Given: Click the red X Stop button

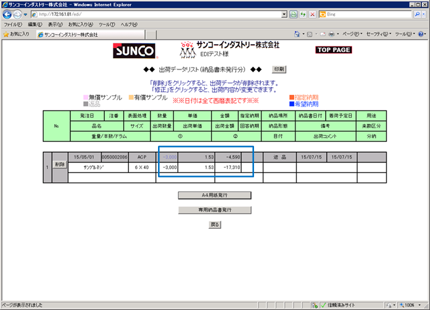Looking at the screenshot, I should click(x=312, y=14).
